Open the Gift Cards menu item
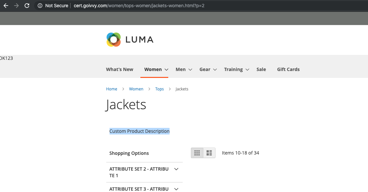This screenshot has height=192, width=368. click(x=288, y=69)
